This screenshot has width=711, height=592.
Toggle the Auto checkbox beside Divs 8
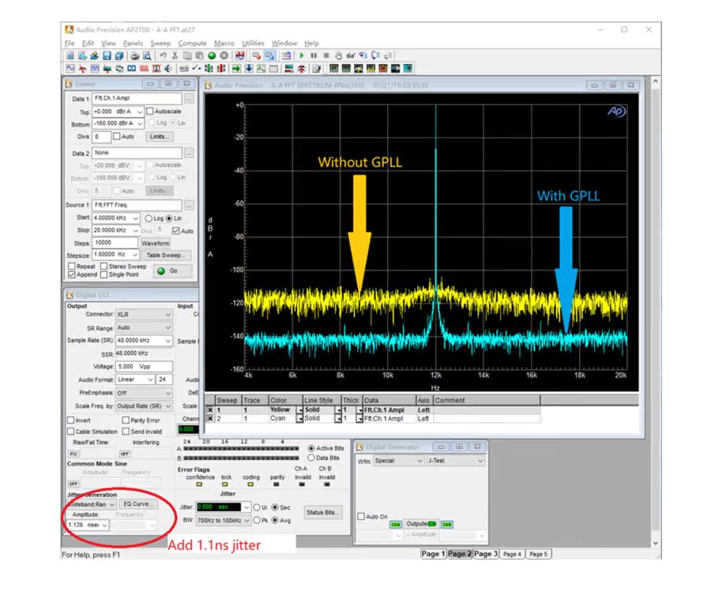(117, 136)
